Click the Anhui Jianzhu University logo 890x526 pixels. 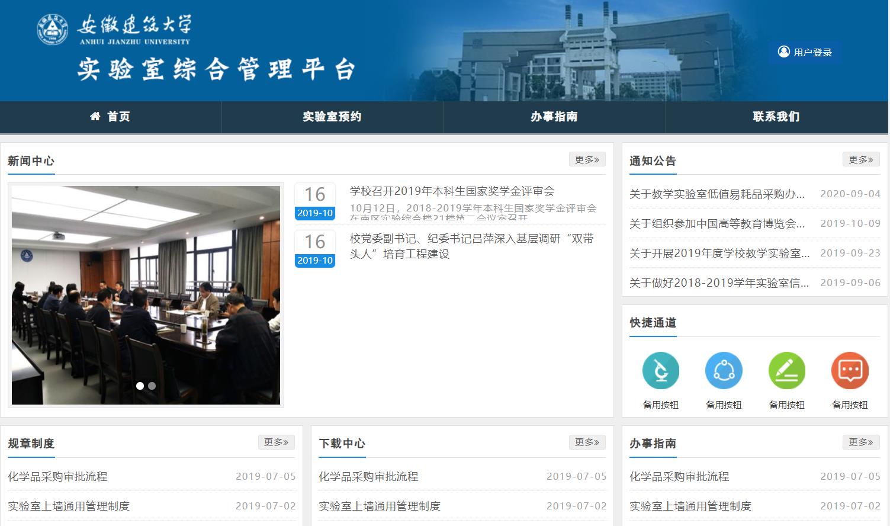[x=53, y=29]
